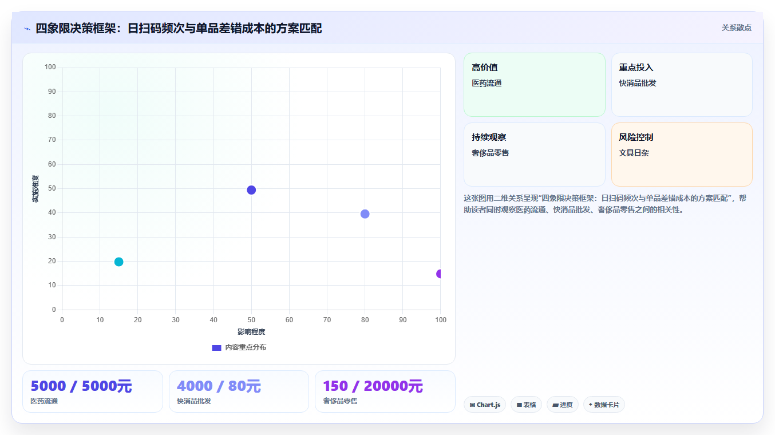
Task: Click the 实施难度 y-axis title
Action: coord(35,188)
